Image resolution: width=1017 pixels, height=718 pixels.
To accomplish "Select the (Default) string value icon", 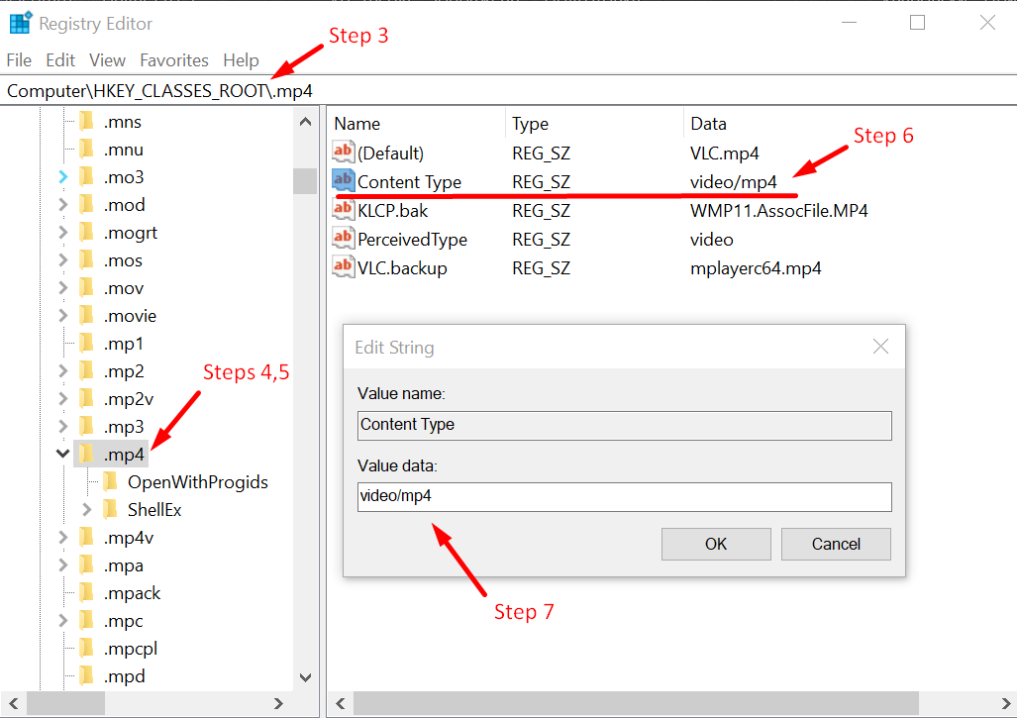I will coord(343,152).
